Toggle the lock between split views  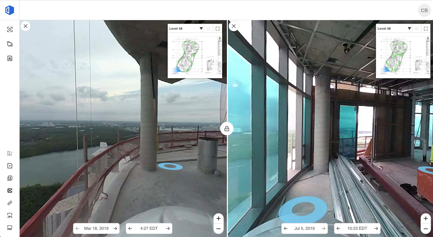(x=227, y=129)
